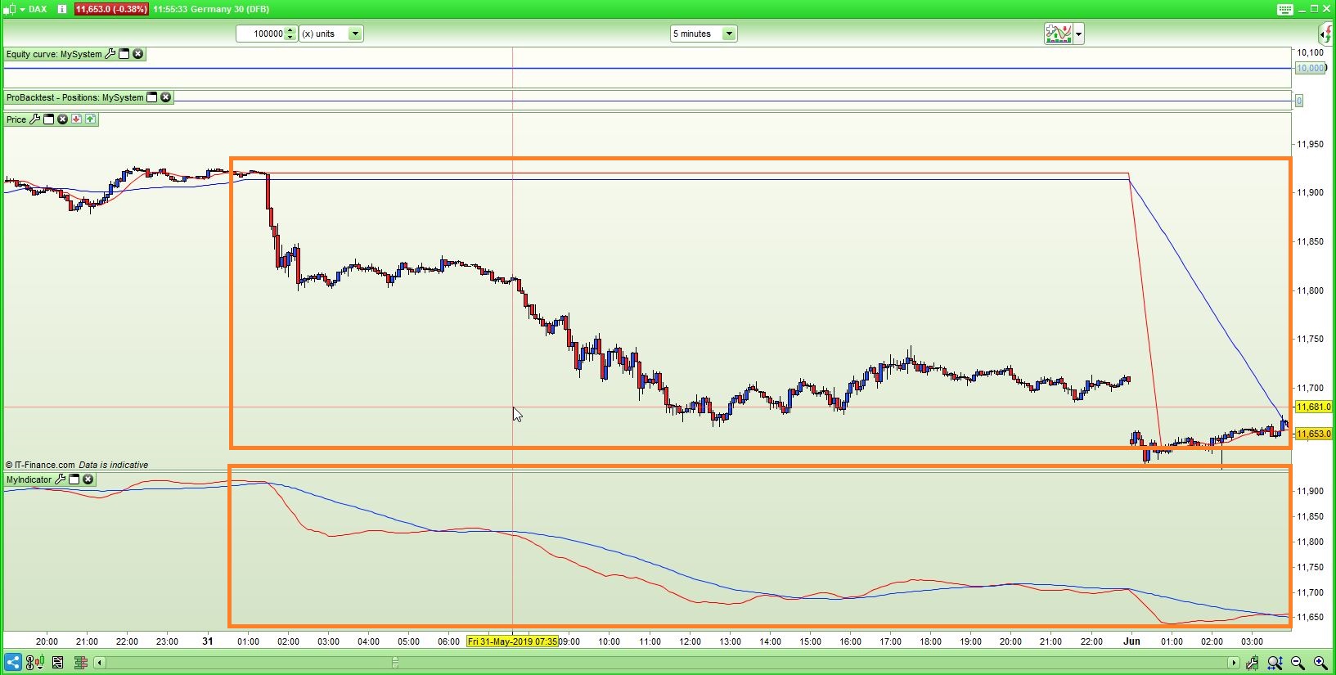Zoom in on the chart
This screenshot has height=675, width=1336.
(1320, 663)
